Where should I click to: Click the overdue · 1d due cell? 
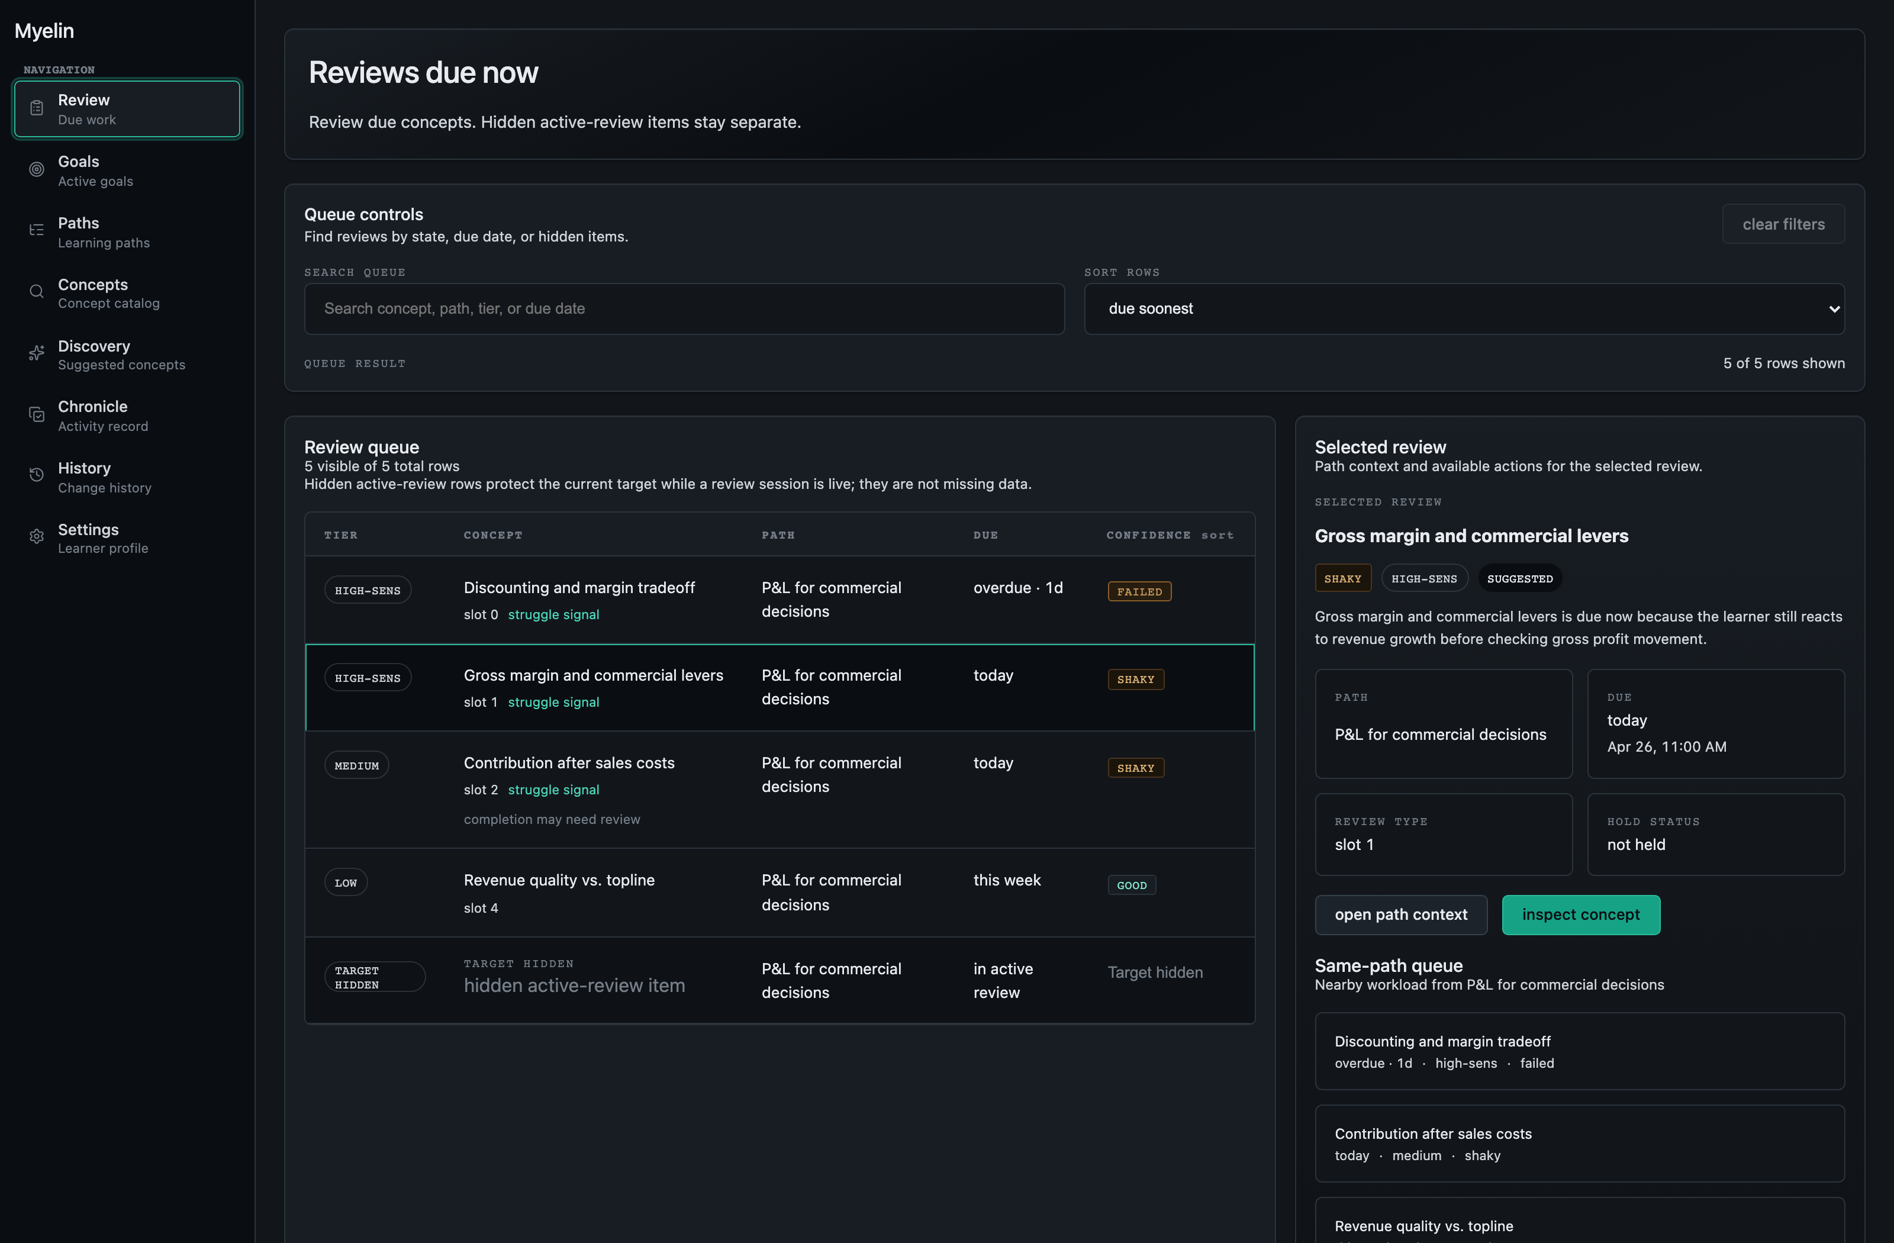click(x=1018, y=587)
